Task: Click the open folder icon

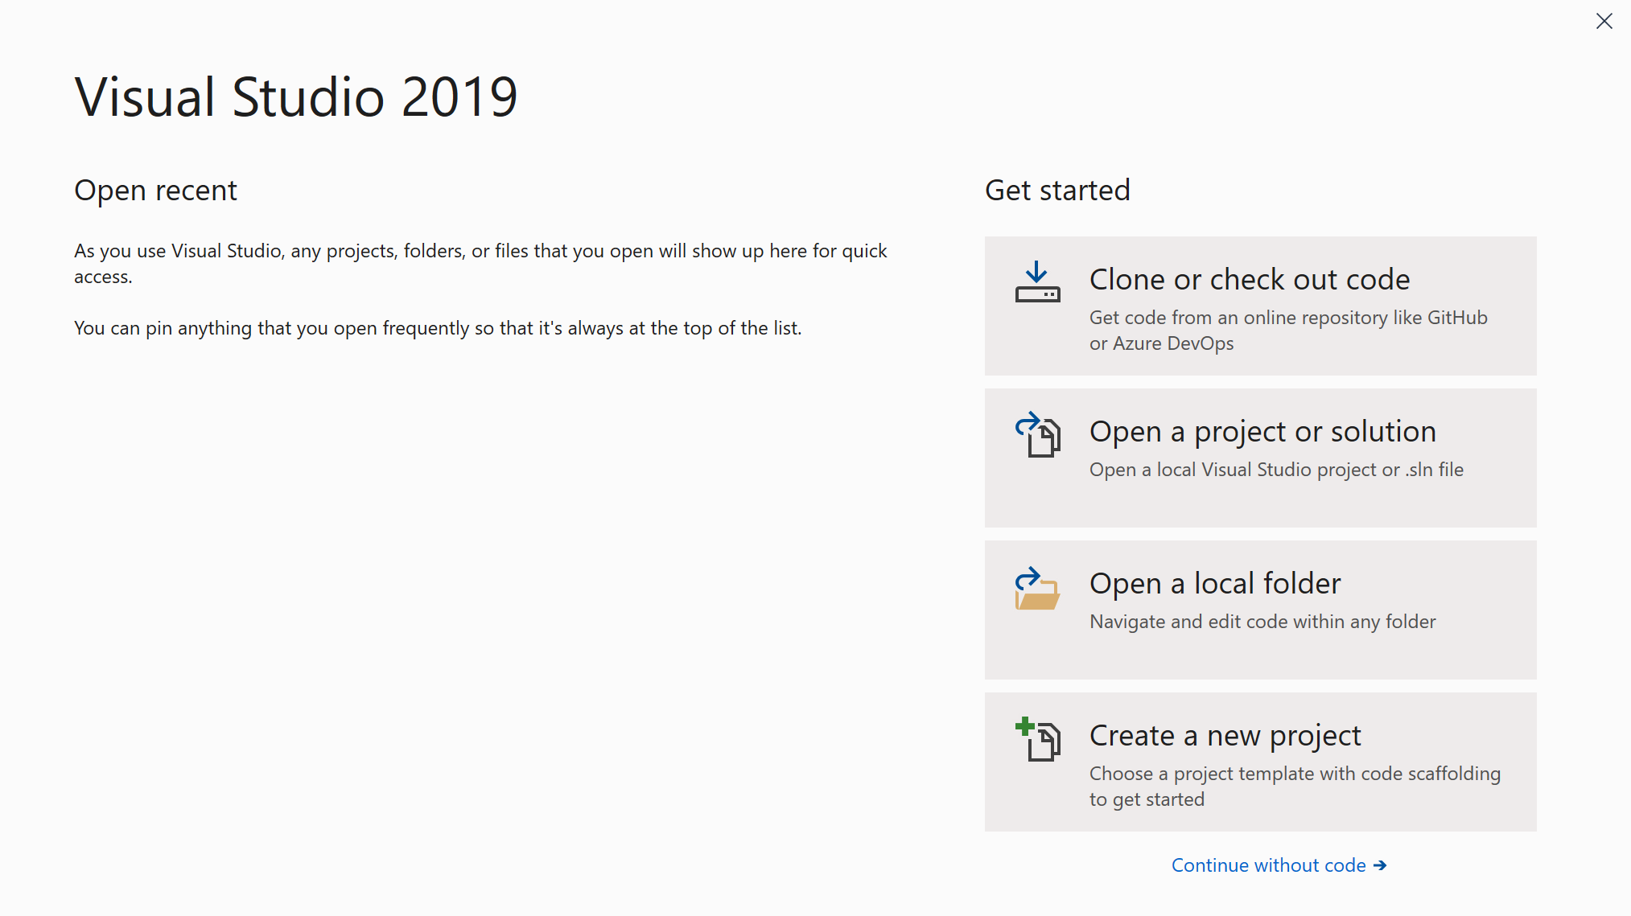Action: pos(1037,589)
